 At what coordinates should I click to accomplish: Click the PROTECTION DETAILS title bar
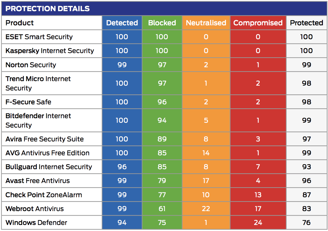click(48, 8)
